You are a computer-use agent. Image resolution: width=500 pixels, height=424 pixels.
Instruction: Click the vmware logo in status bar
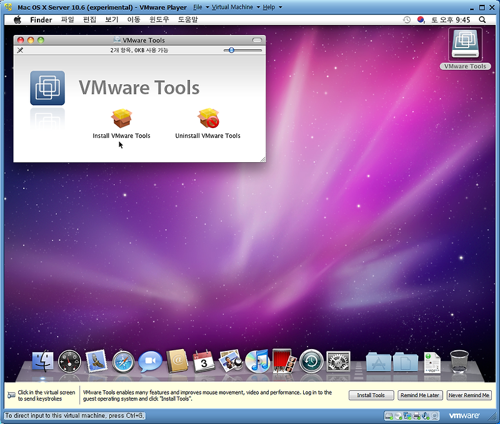click(x=464, y=416)
